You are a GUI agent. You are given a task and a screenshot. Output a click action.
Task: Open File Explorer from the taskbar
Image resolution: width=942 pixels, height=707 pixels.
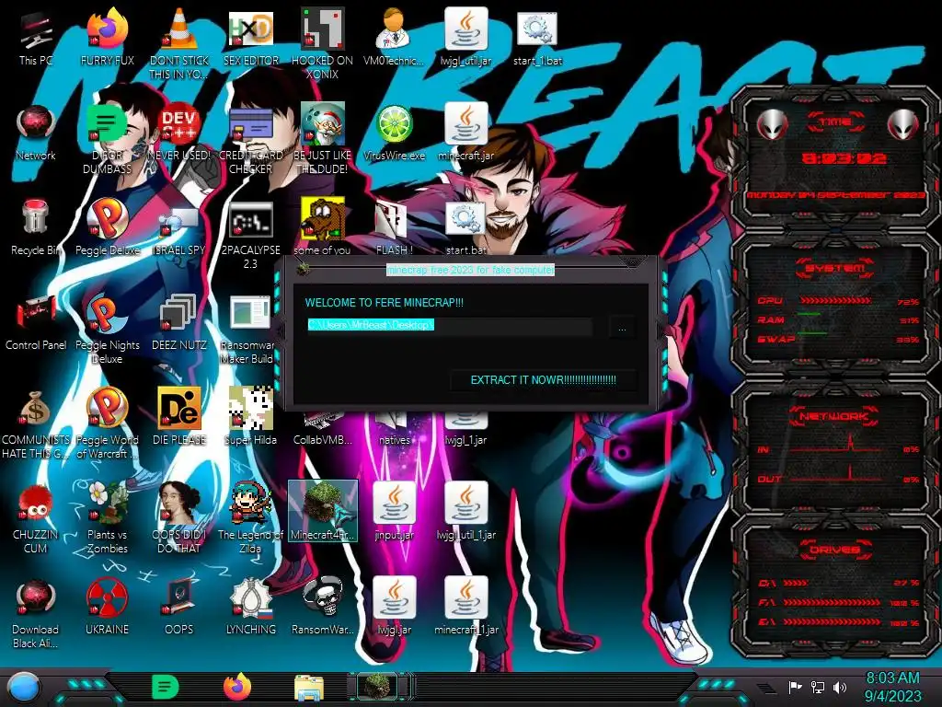pos(309,689)
